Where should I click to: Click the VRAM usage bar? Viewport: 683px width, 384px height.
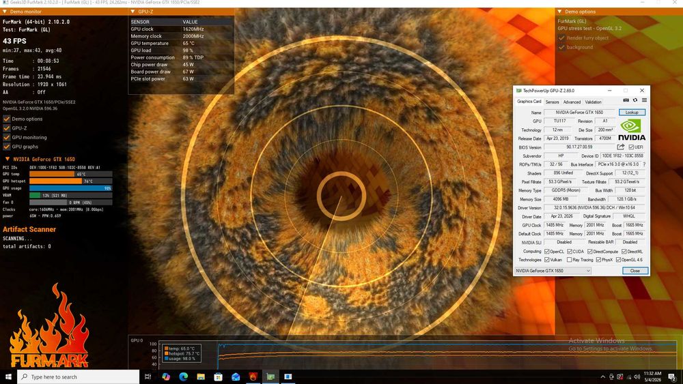pyautogui.click(x=70, y=195)
